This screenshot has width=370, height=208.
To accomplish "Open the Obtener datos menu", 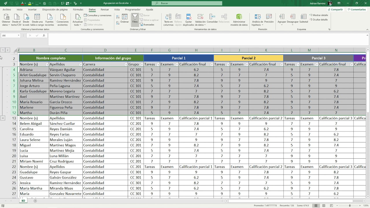I will (x=6, y=20).
